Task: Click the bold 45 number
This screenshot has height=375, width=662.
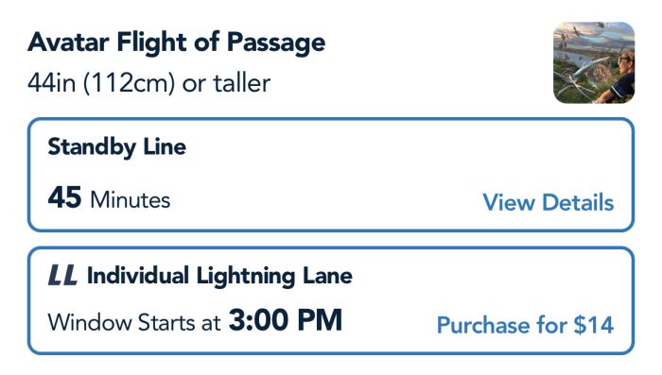Action: click(64, 197)
